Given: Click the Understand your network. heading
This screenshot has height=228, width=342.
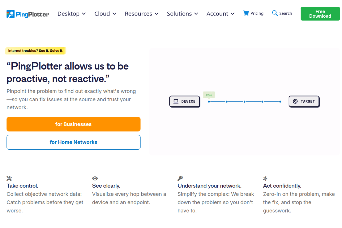Looking at the screenshot, I should click(209, 186).
